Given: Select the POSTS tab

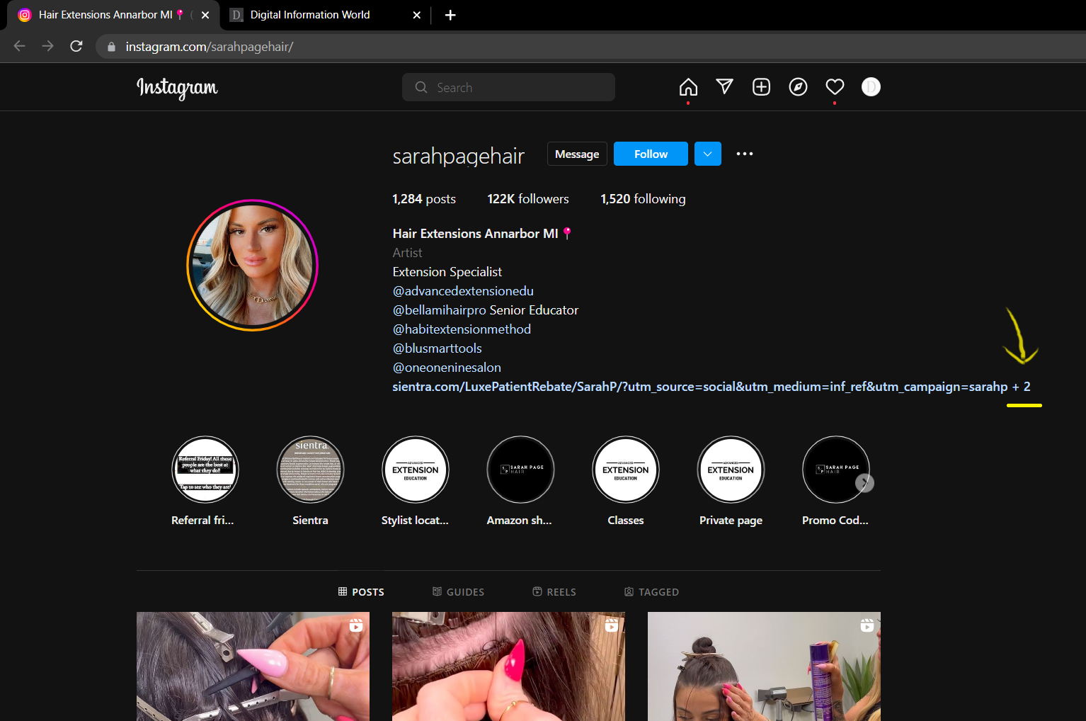Looking at the screenshot, I should (x=361, y=592).
